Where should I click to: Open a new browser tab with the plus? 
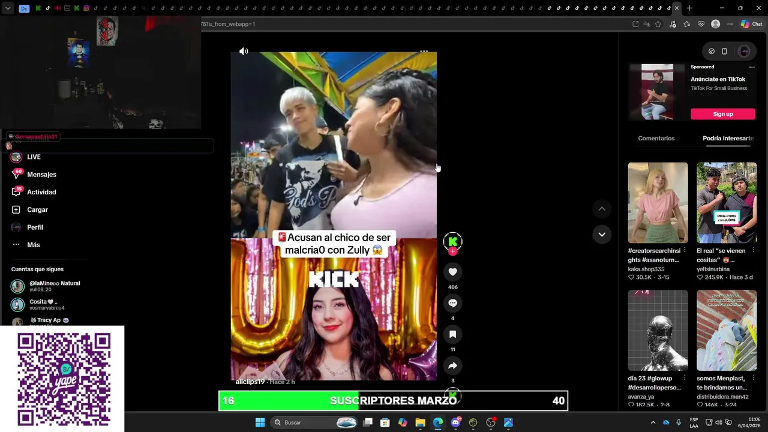pyautogui.click(x=689, y=8)
